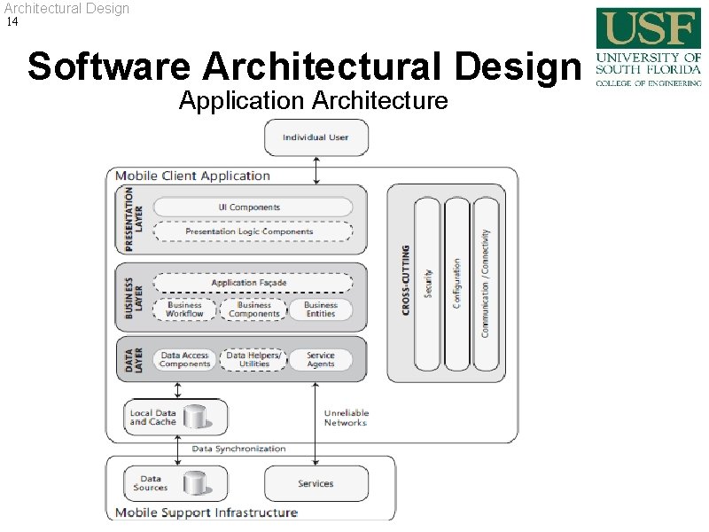
Task: Click the 'Data Synchronization' text
Action: [238, 449]
